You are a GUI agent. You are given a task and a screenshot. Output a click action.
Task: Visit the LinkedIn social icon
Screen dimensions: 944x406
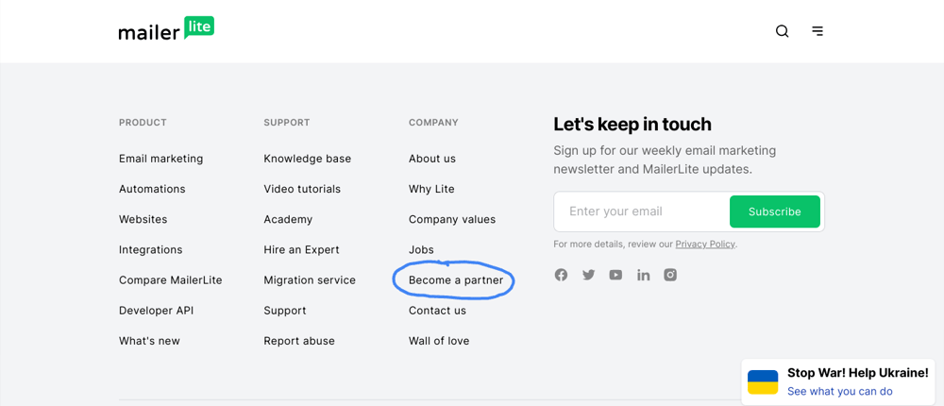pyautogui.click(x=644, y=276)
